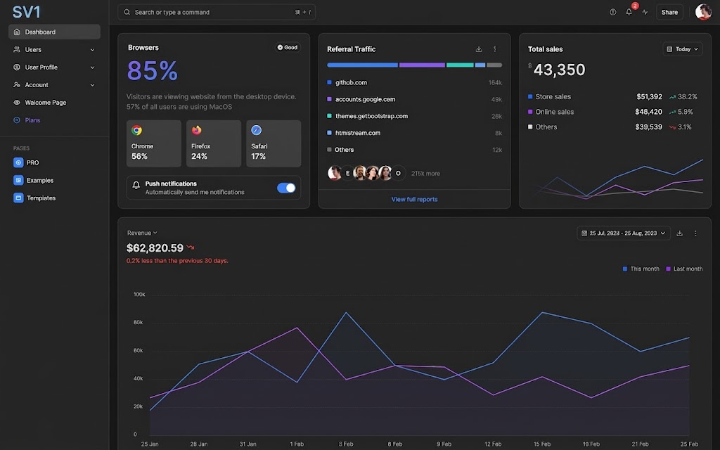Click the $62,820.59 revenue value
Viewport: 720px width, 450px height.
click(155, 248)
